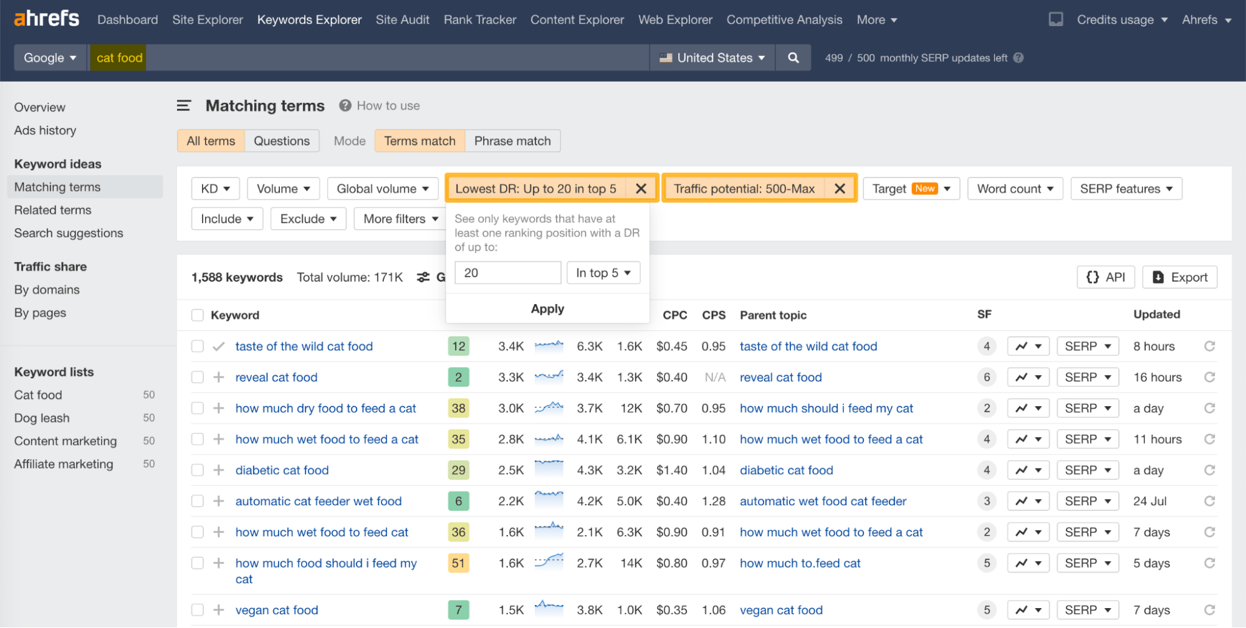Expand the "In top 5" dropdown
The image size is (1246, 628).
click(602, 272)
